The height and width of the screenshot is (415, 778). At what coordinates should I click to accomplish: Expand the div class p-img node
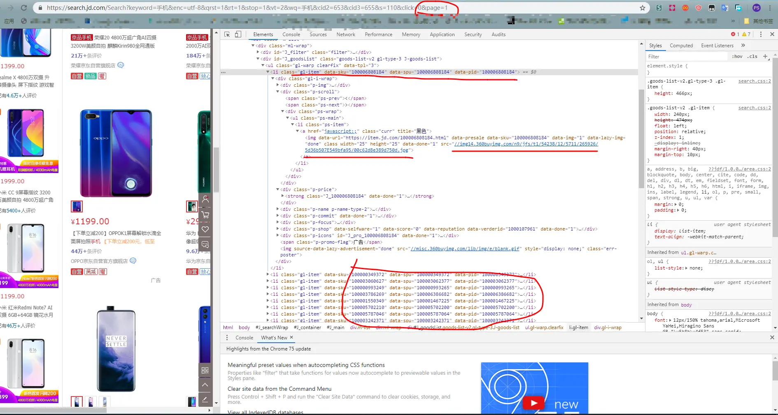pos(278,85)
